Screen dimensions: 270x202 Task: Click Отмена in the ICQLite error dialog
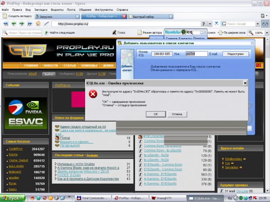[177, 114]
